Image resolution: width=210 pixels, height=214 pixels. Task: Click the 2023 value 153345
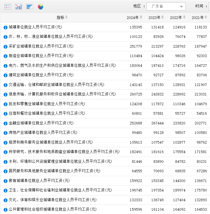(157, 181)
